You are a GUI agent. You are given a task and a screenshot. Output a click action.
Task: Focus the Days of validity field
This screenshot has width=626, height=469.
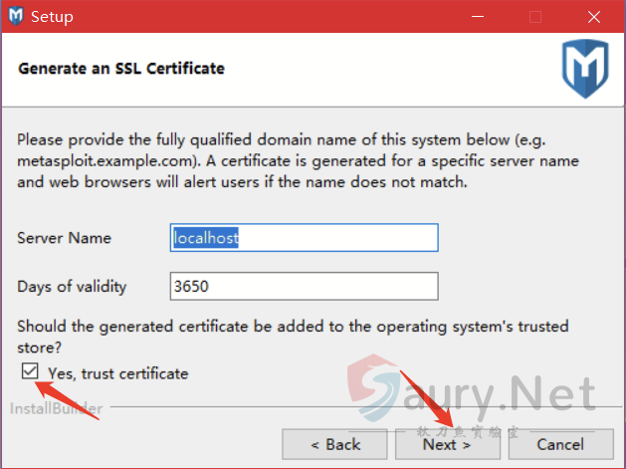(304, 287)
